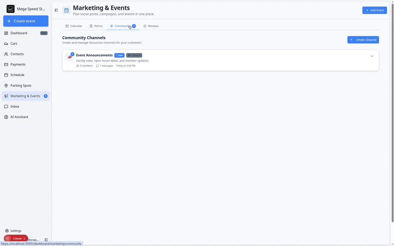Screen dimensions: 394x246
Task: Select the Community tab
Action: 123,26
